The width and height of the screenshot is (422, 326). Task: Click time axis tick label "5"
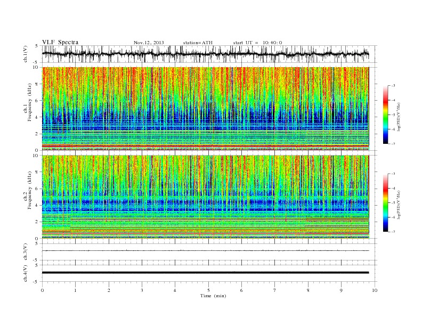click(208, 290)
